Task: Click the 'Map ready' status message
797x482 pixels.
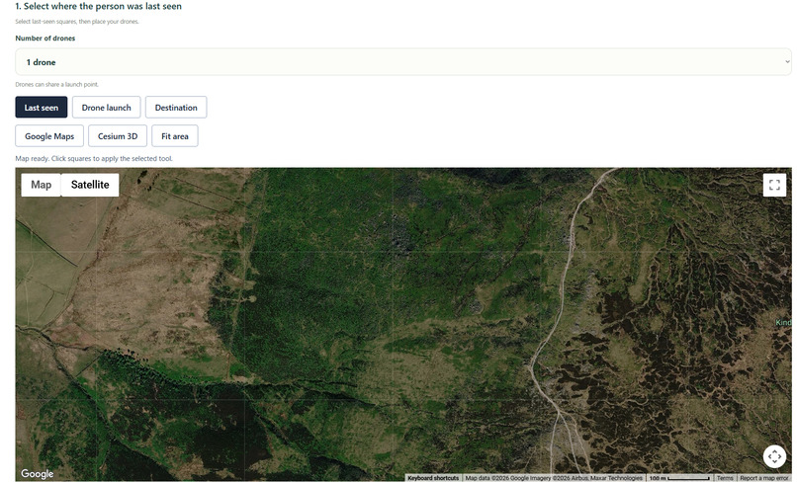Action: point(94,158)
